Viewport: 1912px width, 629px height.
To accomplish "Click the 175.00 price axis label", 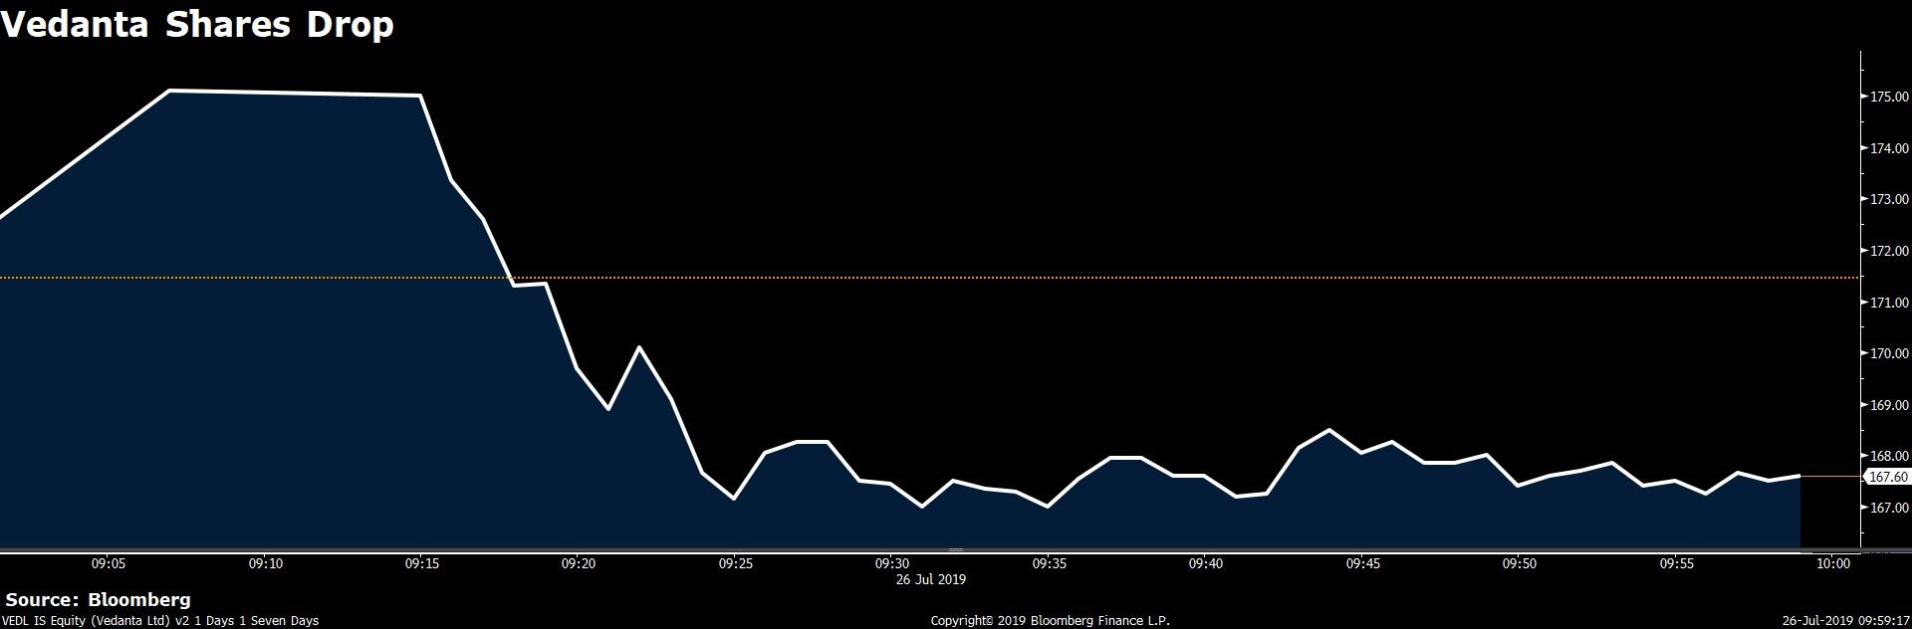I will pos(1888,98).
